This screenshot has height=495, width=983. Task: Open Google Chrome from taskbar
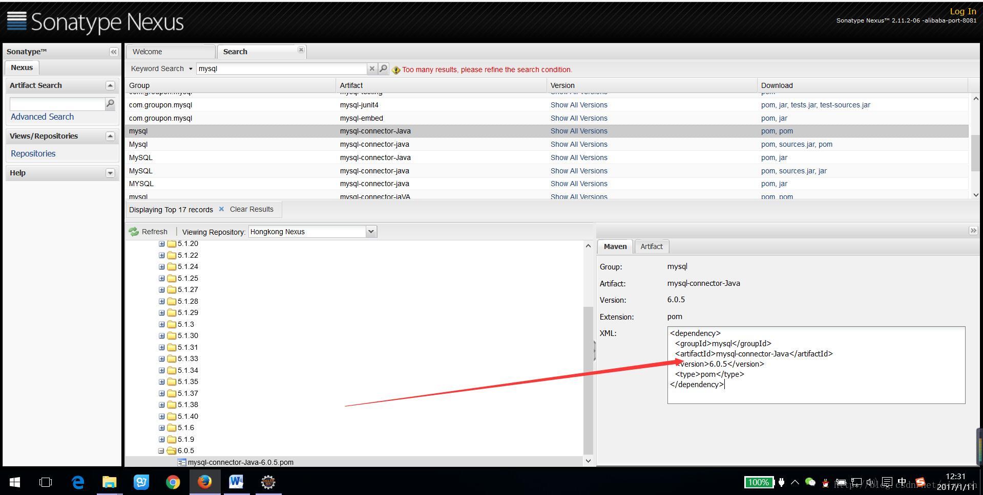pos(173,482)
